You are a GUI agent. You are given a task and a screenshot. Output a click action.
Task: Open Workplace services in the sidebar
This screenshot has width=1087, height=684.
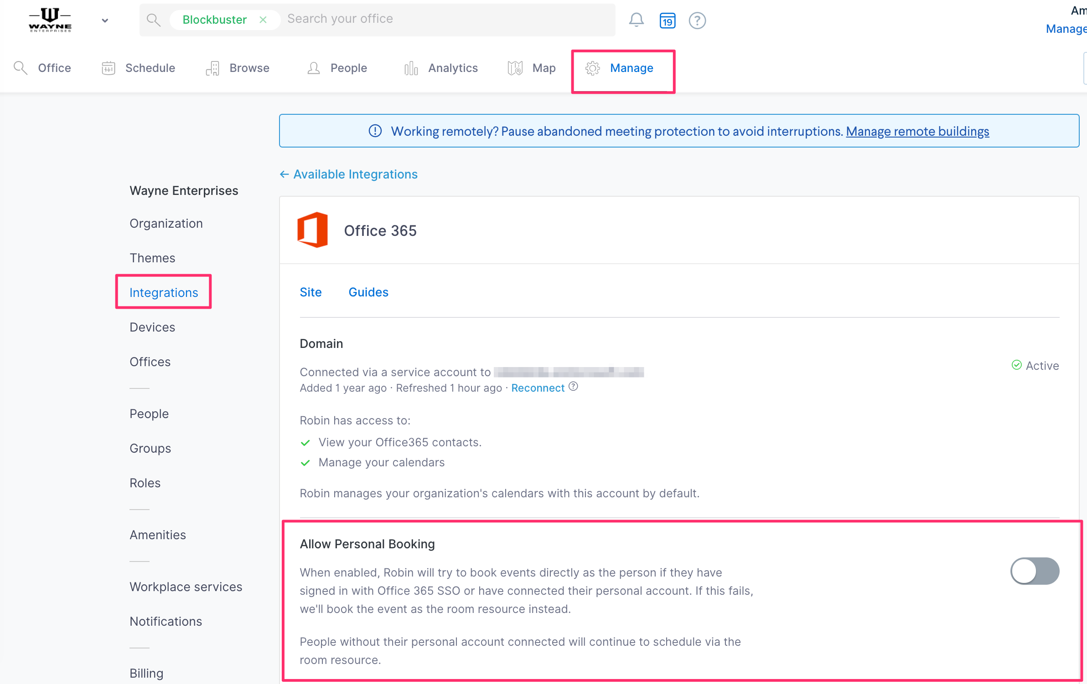(186, 587)
